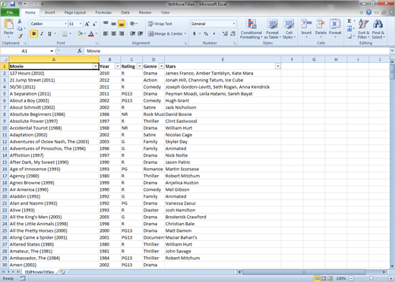Toggle Align Text Left
Viewport: 395px width, 282px height.
[106, 33]
